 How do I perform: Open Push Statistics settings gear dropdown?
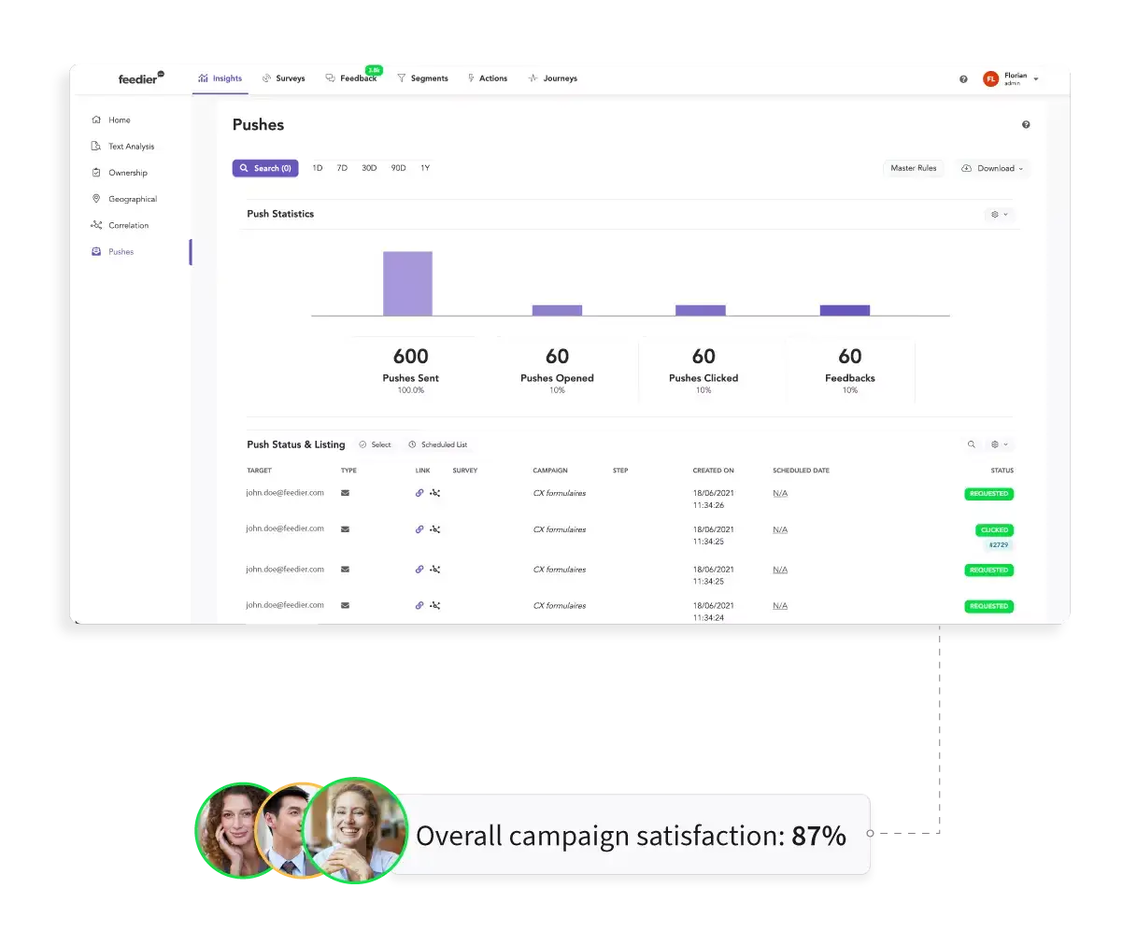click(x=1000, y=215)
